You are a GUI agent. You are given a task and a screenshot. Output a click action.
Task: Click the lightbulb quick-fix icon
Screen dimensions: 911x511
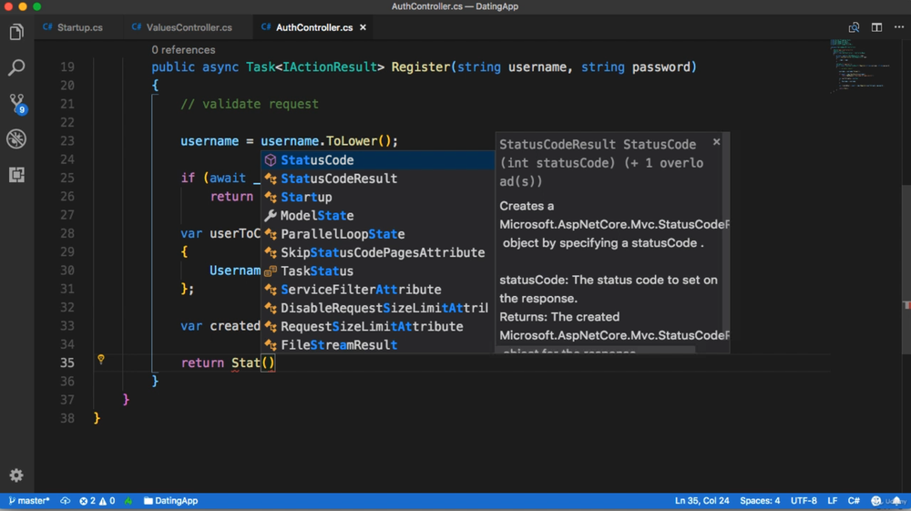[101, 360]
